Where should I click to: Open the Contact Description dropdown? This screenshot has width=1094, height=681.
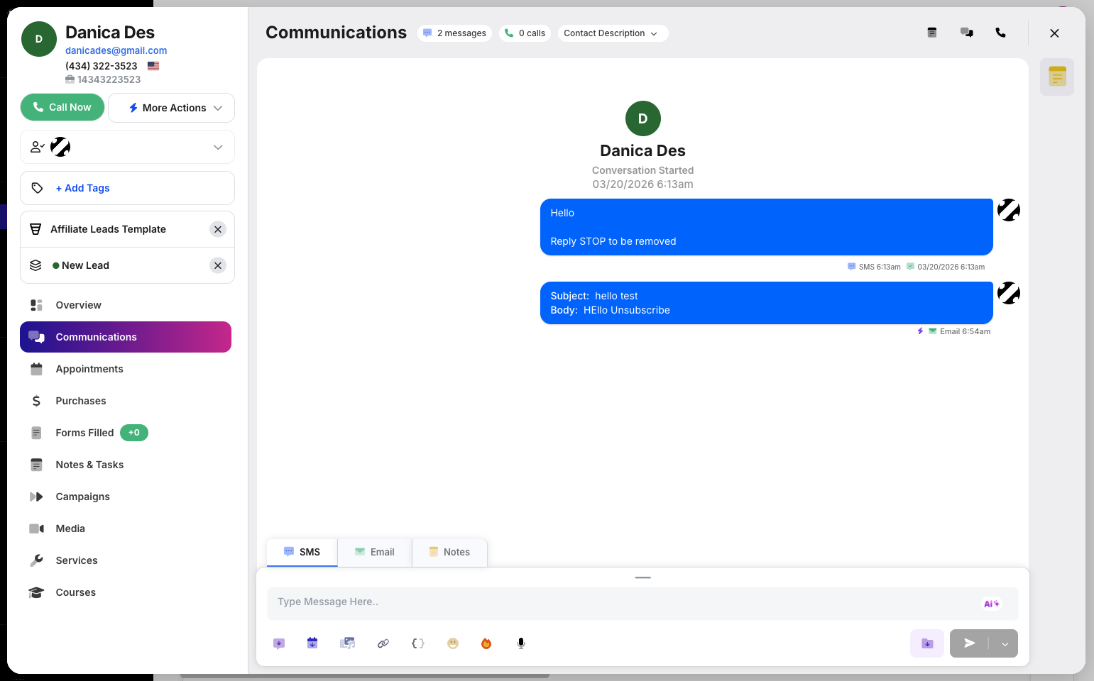point(613,33)
